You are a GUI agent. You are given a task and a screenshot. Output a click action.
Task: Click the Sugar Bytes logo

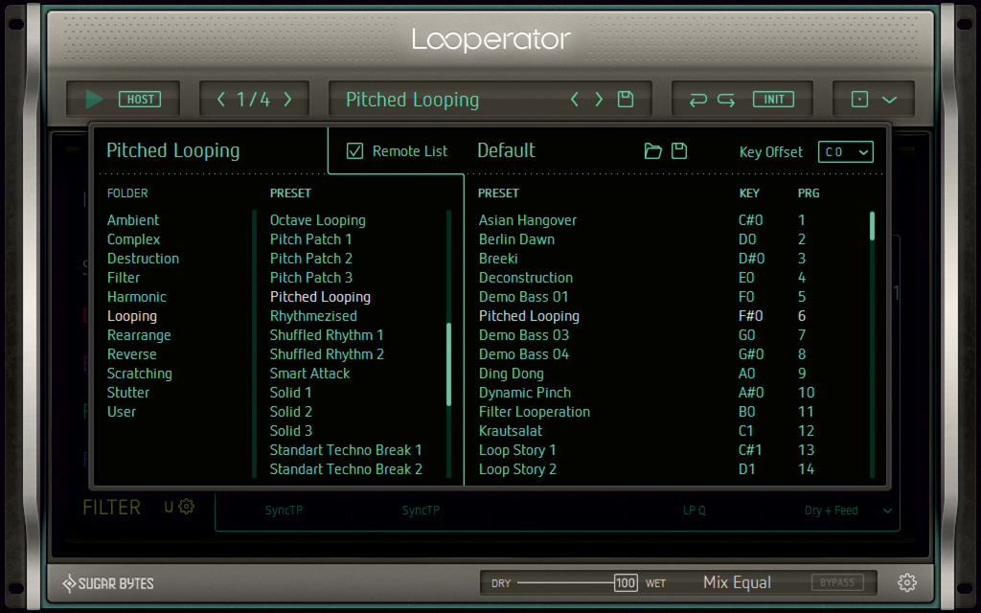(107, 582)
